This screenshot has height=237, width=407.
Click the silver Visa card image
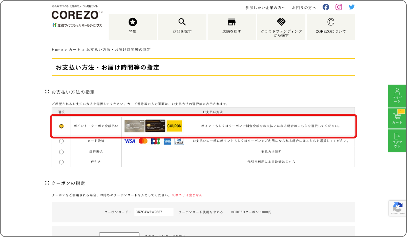click(x=134, y=126)
